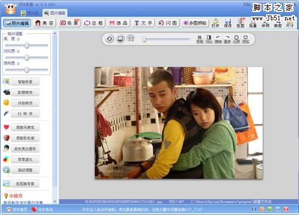299x215 pixels.
Task: Click the green icon in bottom right tray
Action: click(x=270, y=209)
